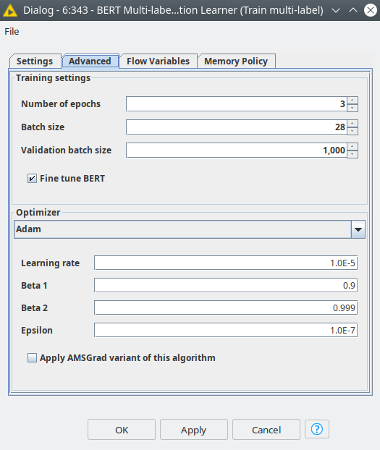Switch to the Settings tab
Image resolution: width=380 pixels, height=450 pixels.
click(x=35, y=61)
